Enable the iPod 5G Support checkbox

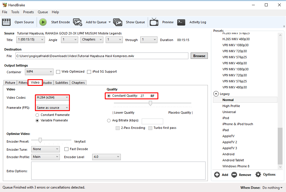point(89,72)
